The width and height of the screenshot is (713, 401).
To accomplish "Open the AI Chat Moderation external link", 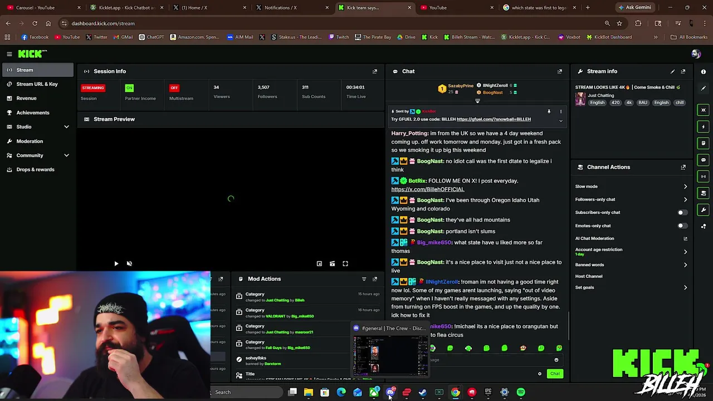I will pos(685,238).
